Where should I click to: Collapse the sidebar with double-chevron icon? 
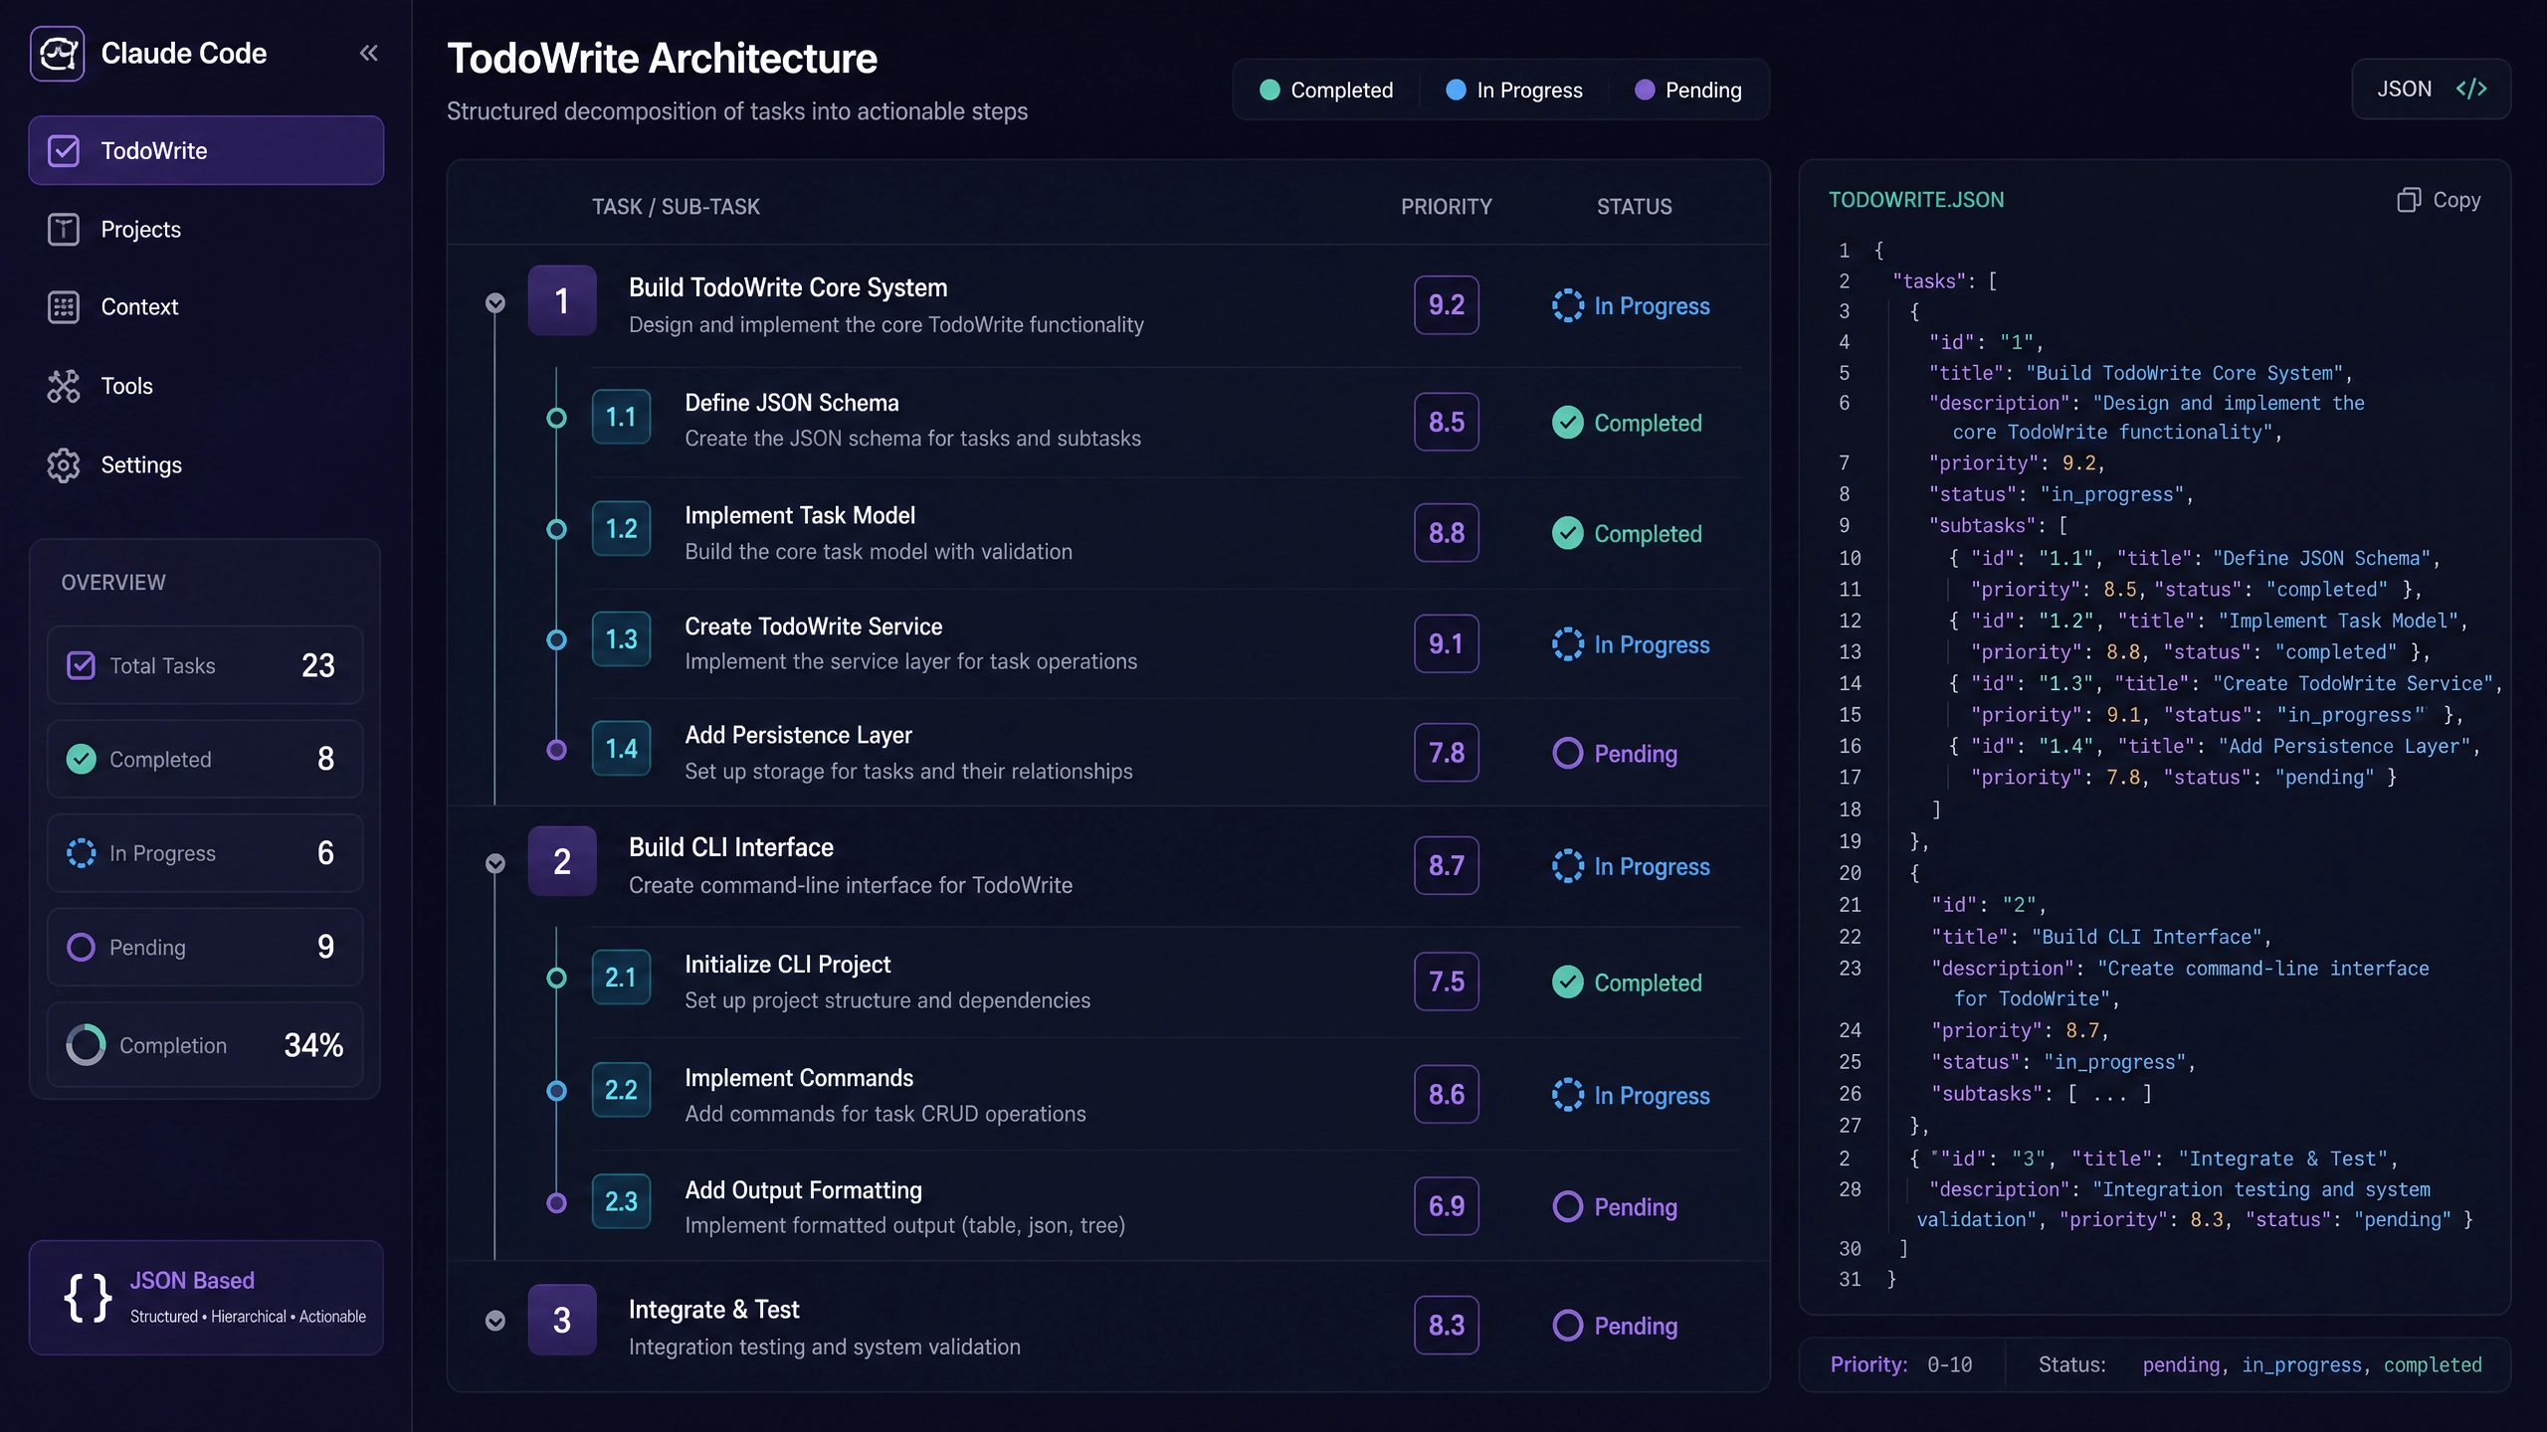tap(369, 53)
